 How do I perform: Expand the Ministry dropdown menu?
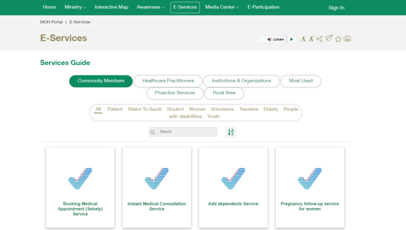click(75, 7)
